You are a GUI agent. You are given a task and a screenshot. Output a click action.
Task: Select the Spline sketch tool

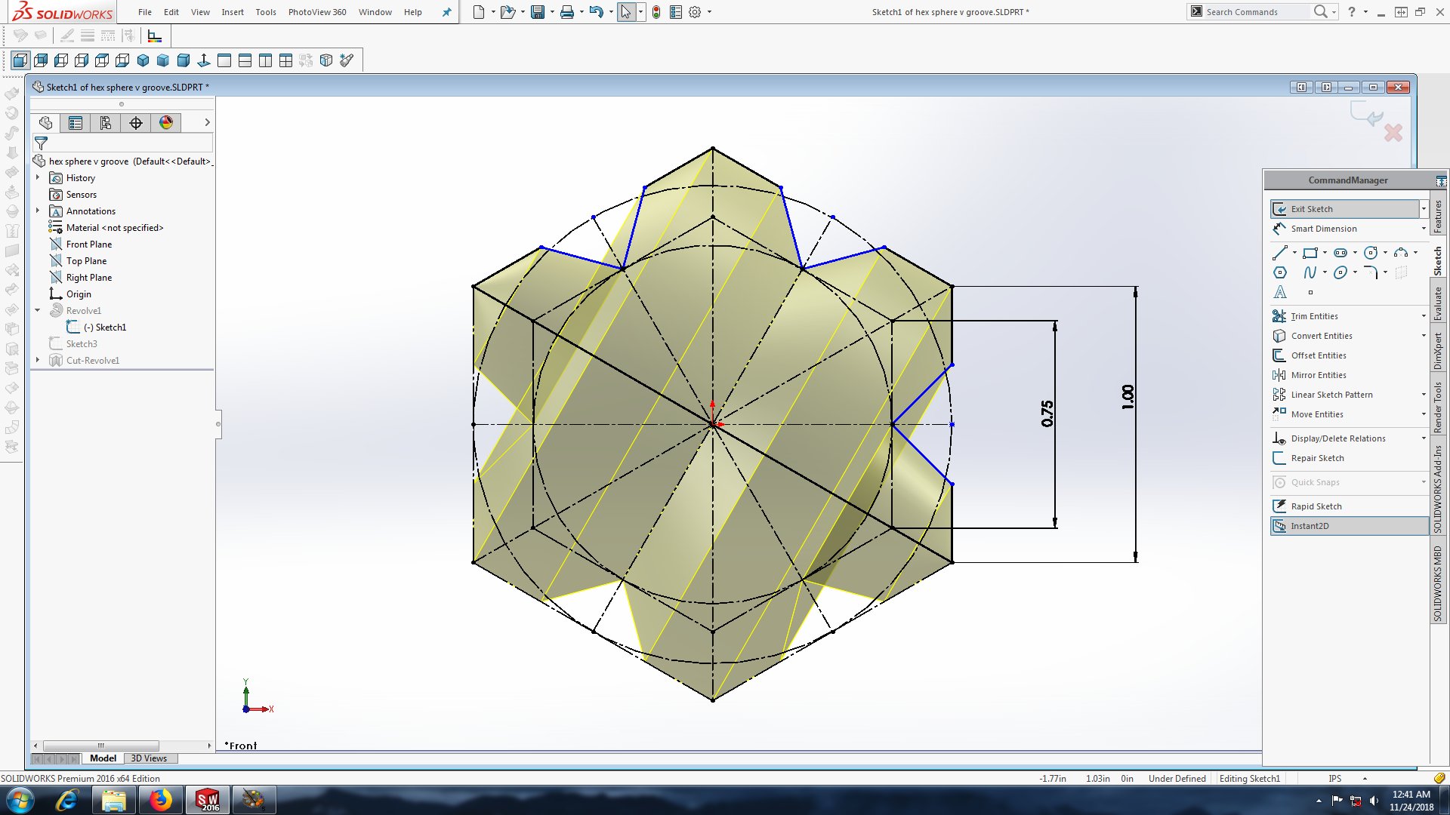coord(1310,272)
